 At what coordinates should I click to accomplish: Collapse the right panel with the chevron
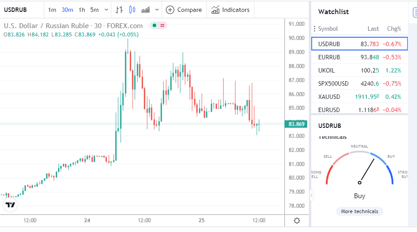tap(311, 196)
